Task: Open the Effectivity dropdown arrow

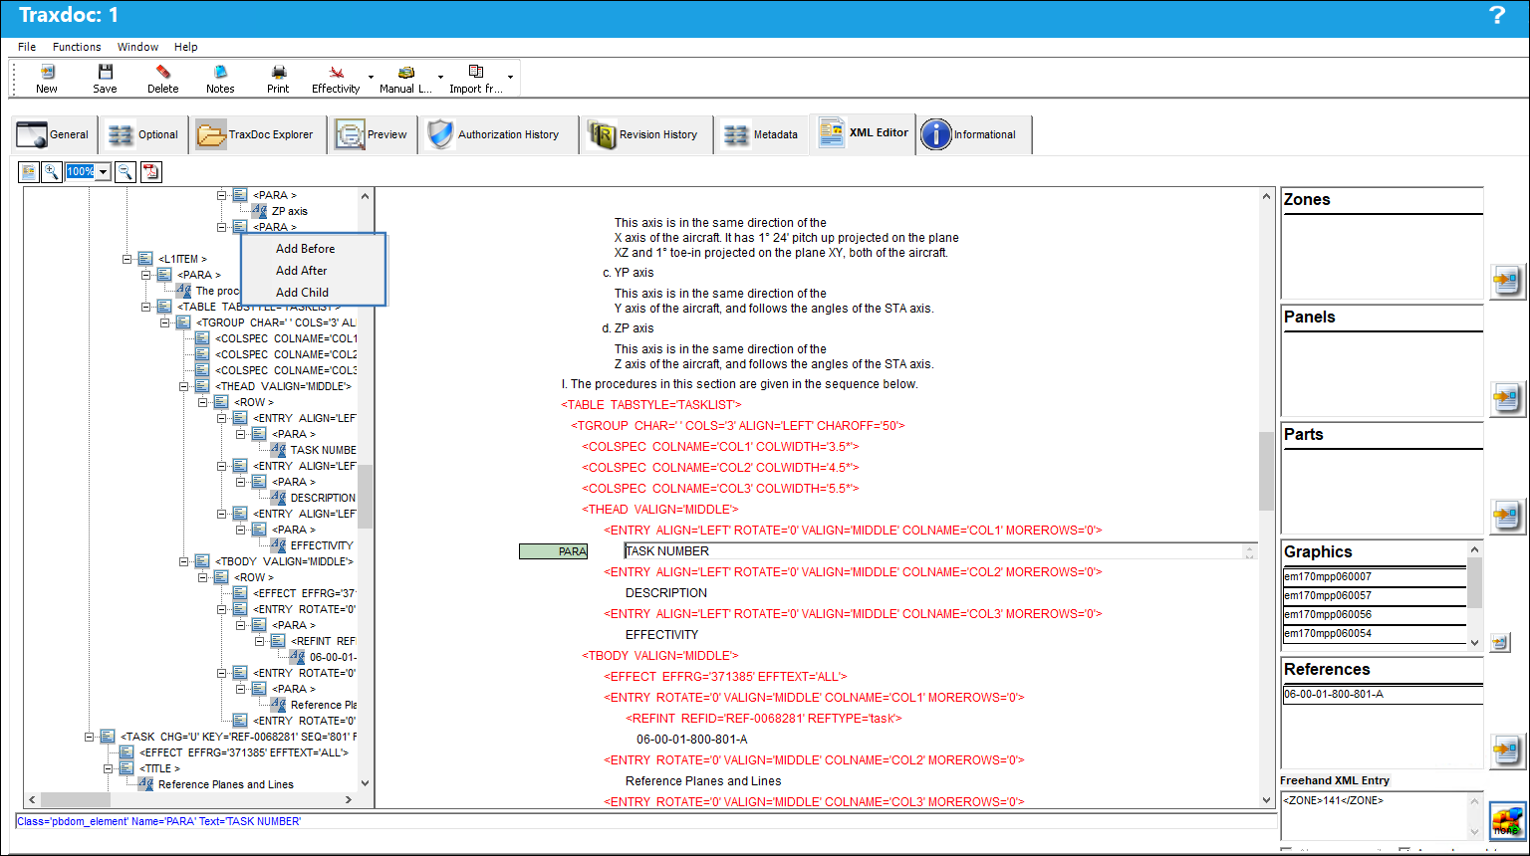Action: pos(371,77)
